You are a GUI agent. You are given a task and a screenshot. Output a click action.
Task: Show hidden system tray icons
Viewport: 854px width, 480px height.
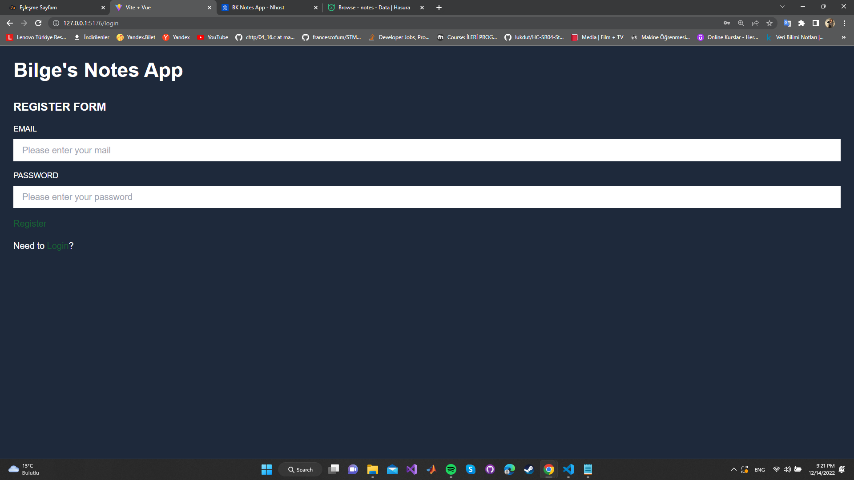734,469
